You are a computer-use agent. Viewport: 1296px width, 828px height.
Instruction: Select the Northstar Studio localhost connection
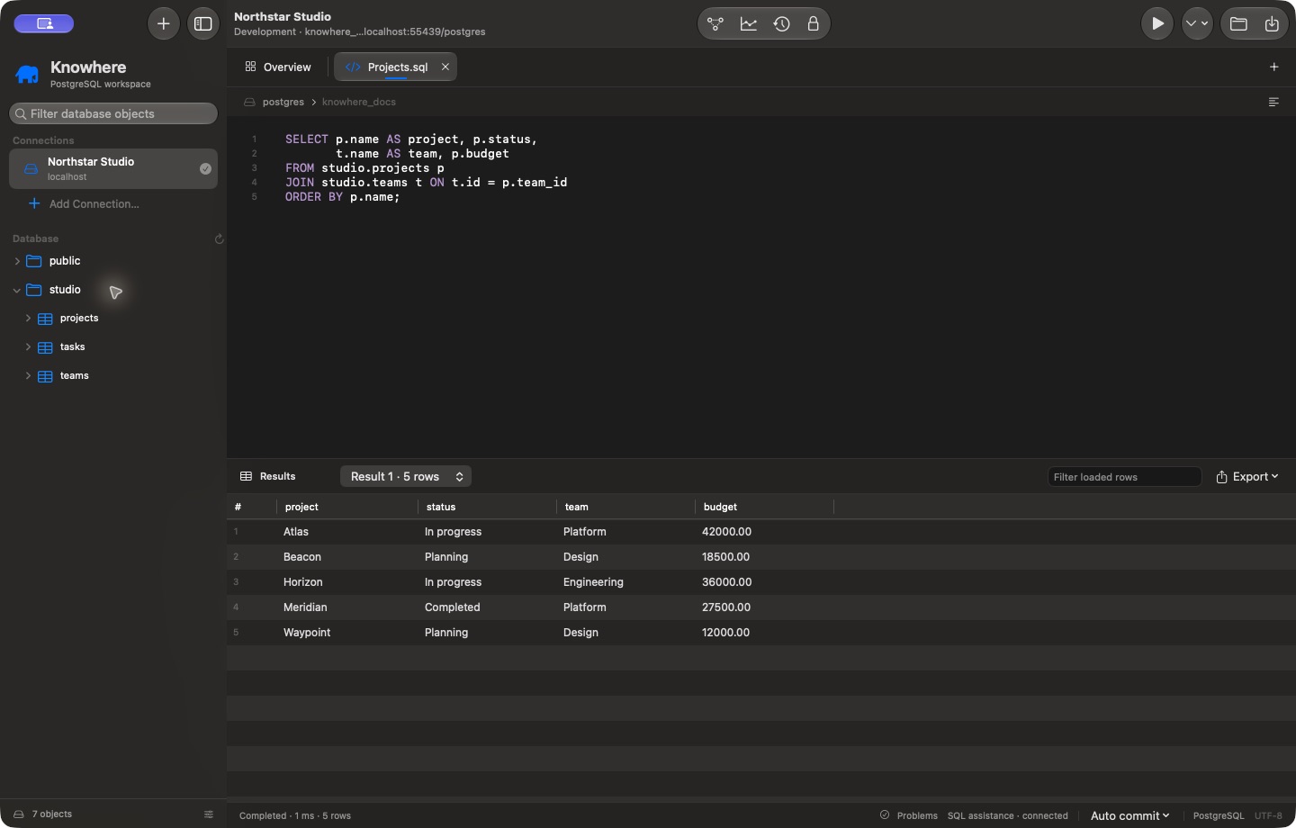pos(113,168)
